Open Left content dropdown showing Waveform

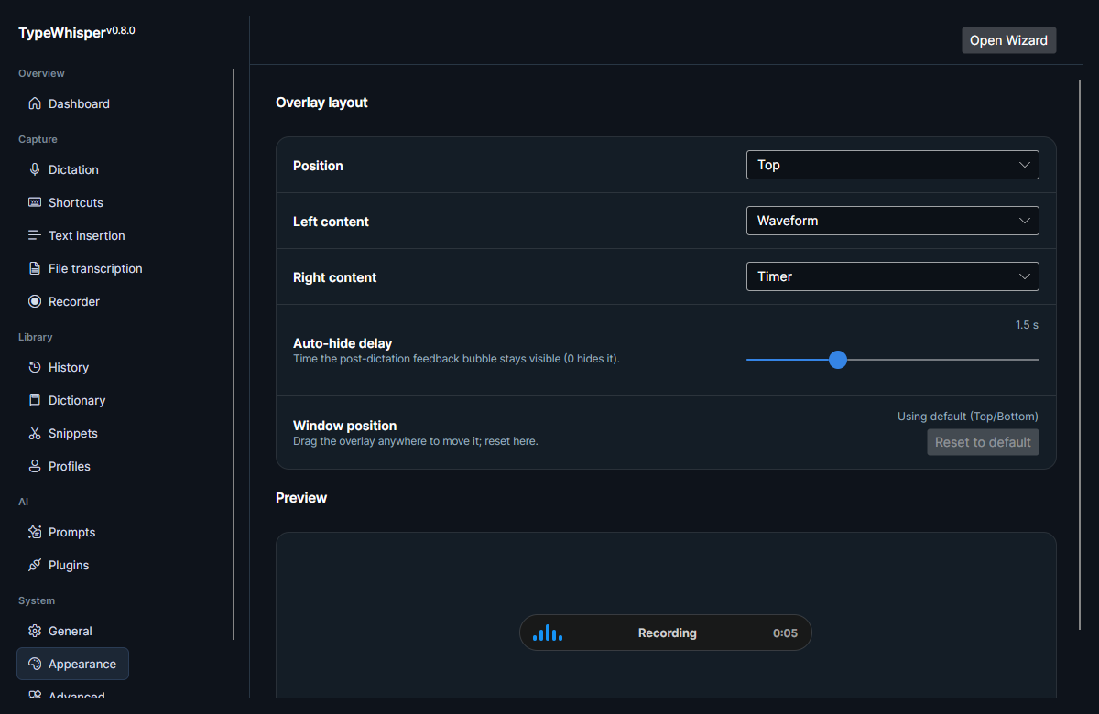pyautogui.click(x=893, y=221)
